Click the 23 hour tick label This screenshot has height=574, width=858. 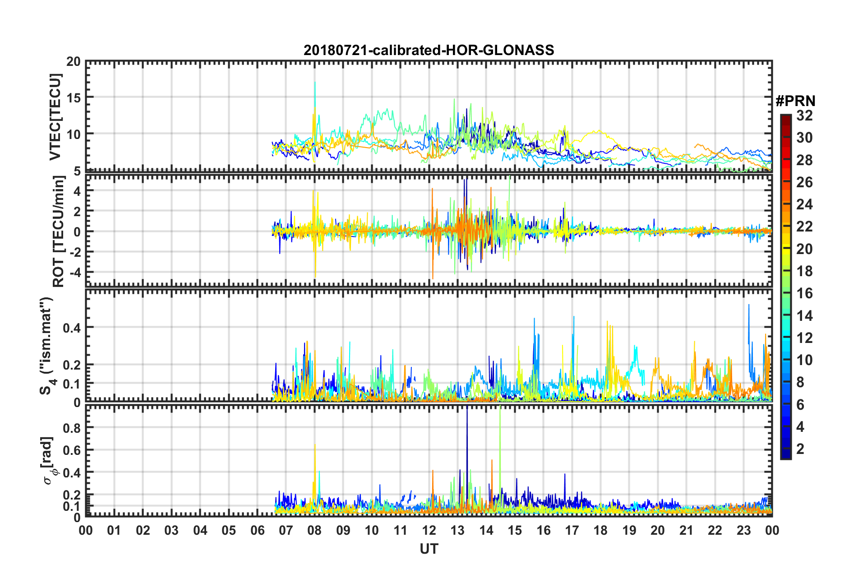743,530
